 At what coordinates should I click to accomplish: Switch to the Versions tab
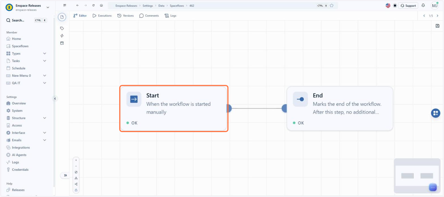click(125, 15)
